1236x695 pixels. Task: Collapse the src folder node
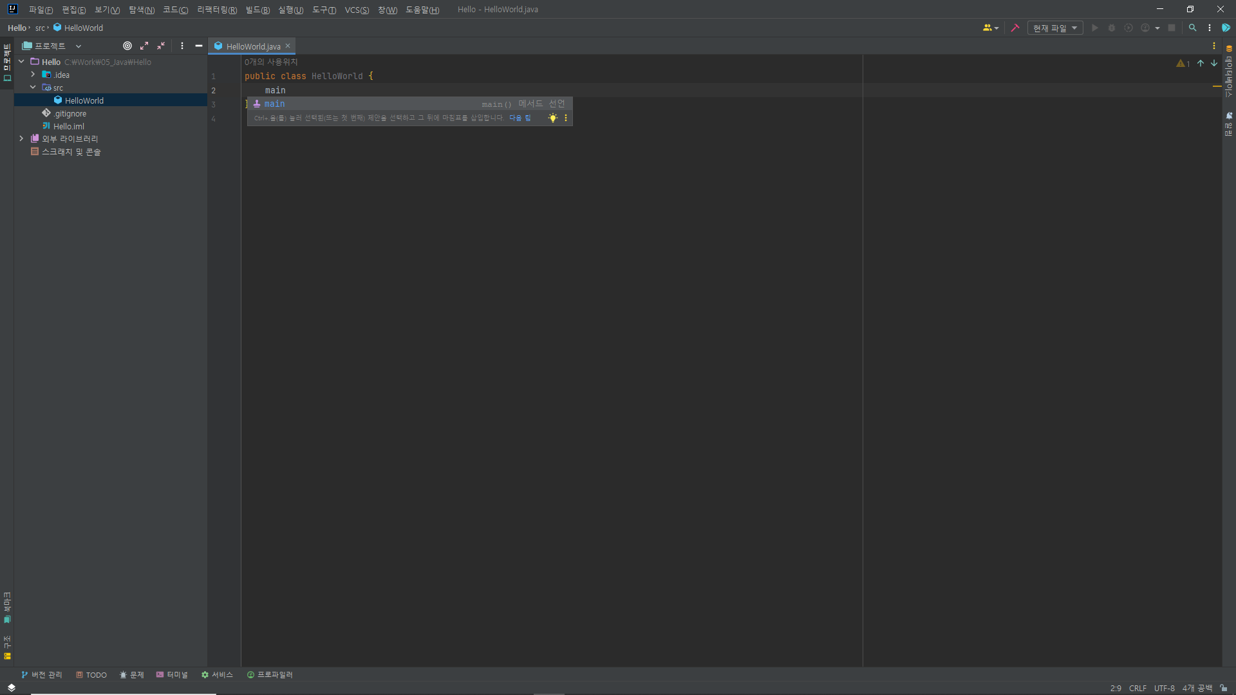(33, 88)
